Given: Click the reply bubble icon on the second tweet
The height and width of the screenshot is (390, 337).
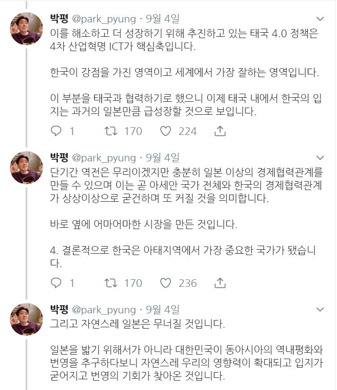Looking at the screenshot, I should click(56, 282).
